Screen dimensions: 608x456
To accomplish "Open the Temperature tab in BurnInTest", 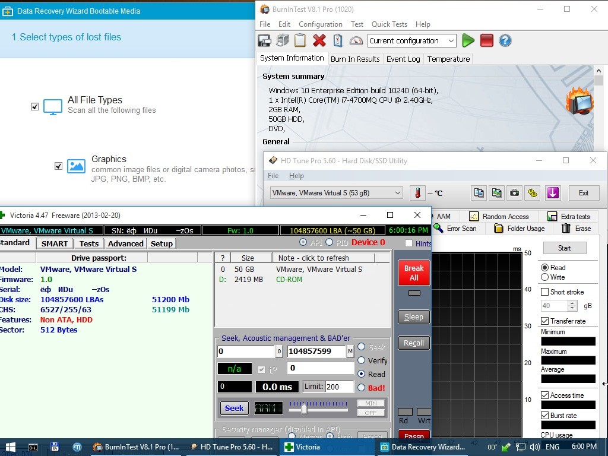I will coord(449,59).
